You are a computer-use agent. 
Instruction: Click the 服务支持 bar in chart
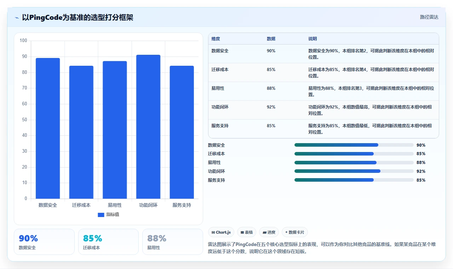(x=182, y=132)
